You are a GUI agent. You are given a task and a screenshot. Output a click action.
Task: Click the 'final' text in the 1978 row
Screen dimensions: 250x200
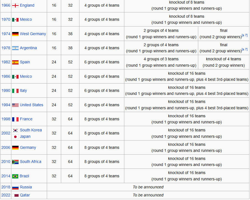tap(223, 45)
